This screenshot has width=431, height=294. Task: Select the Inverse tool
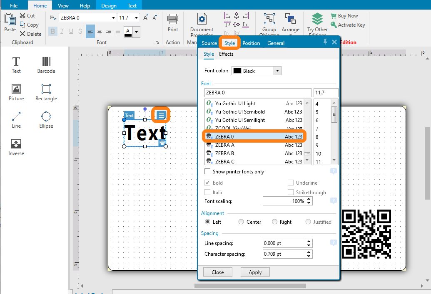pyautogui.click(x=16, y=147)
